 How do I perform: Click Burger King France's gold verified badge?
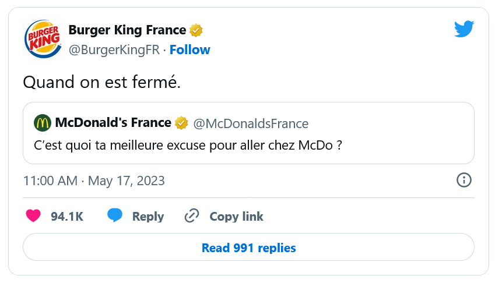tap(196, 30)
